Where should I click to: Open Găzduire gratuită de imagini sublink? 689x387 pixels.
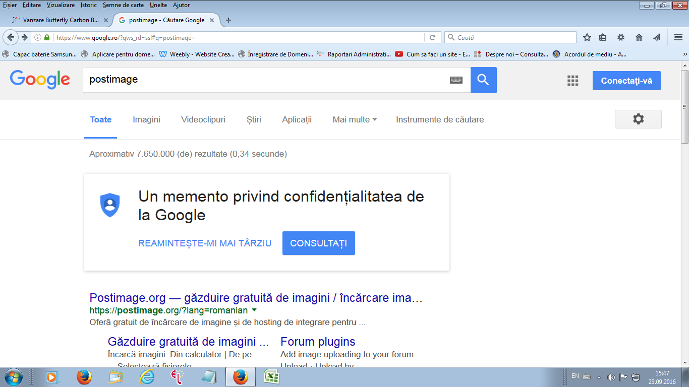[189, 342]
